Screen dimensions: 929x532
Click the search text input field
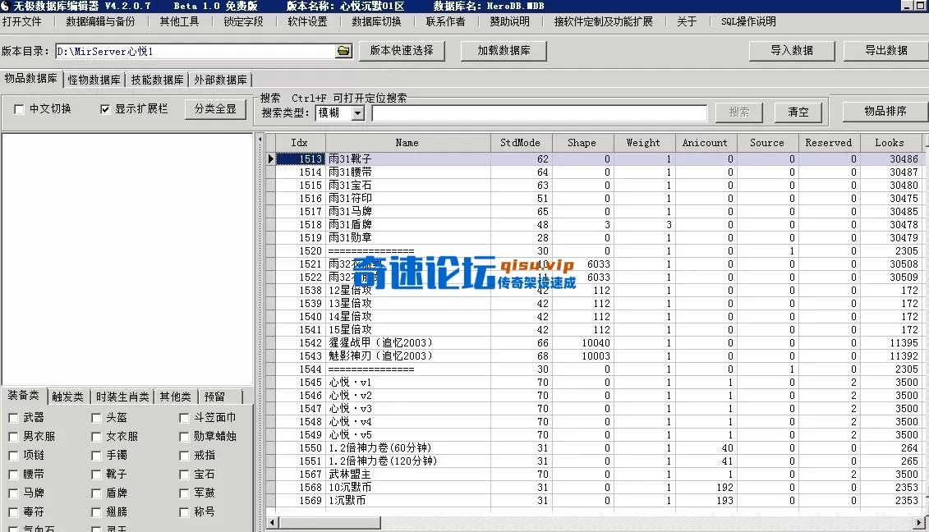(539, 113)
